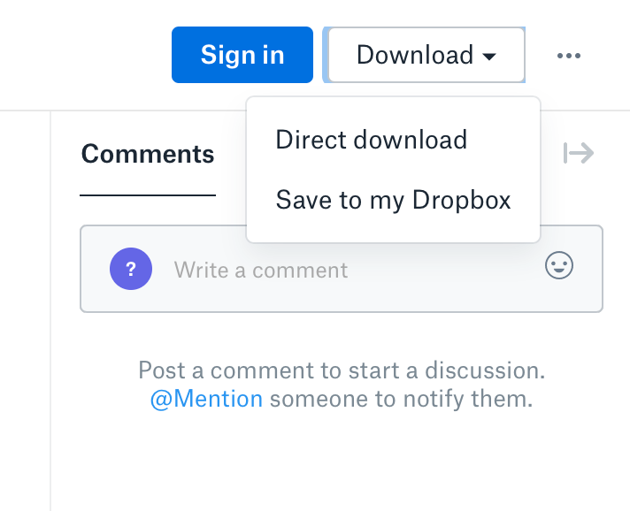
Task: Click the purple question mark avatar
Action: point(130,268)
